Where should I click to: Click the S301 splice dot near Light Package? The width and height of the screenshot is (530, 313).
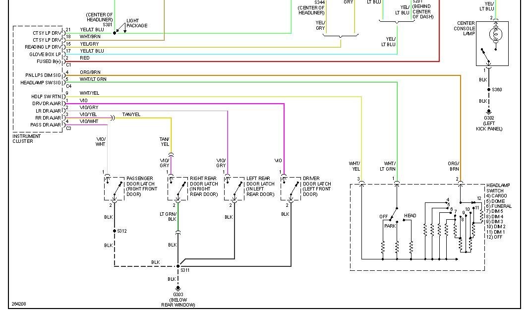[x=115, y=33]
